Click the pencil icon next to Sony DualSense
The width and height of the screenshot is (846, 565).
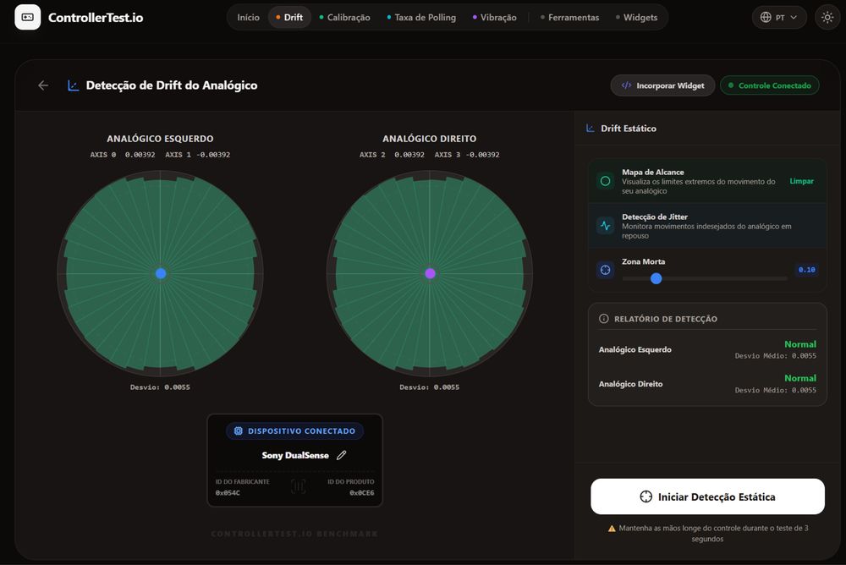(342, 455)
